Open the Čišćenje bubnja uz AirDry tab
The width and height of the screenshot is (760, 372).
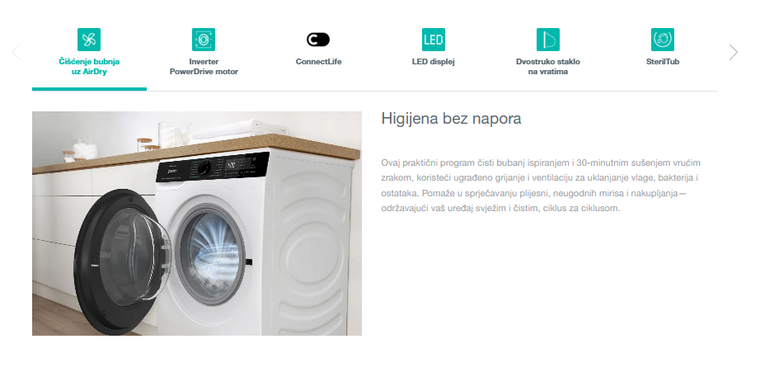89,67
